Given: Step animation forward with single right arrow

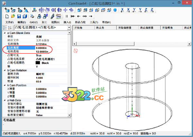Looking at the screenshot, I should (x=91, y=16).
